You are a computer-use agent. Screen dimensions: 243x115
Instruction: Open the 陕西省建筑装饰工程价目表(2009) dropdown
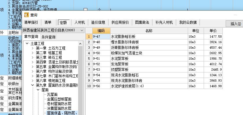[53, 30]
